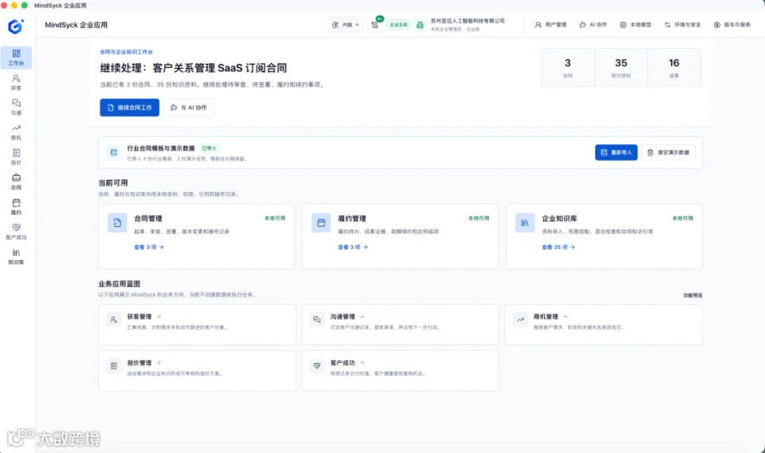Click the company name 苏州晋迈人工智能科技有限公司

[x=467, y=21]
